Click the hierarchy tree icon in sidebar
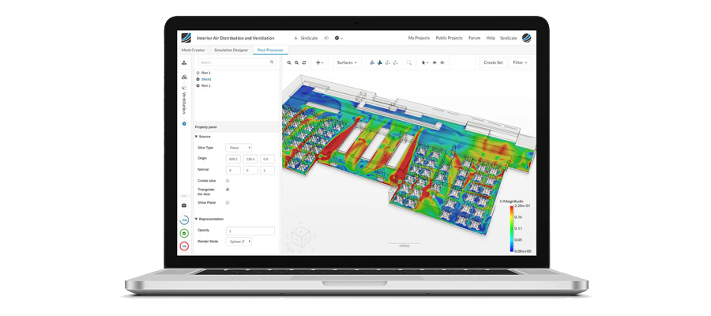 coord(184,62)
